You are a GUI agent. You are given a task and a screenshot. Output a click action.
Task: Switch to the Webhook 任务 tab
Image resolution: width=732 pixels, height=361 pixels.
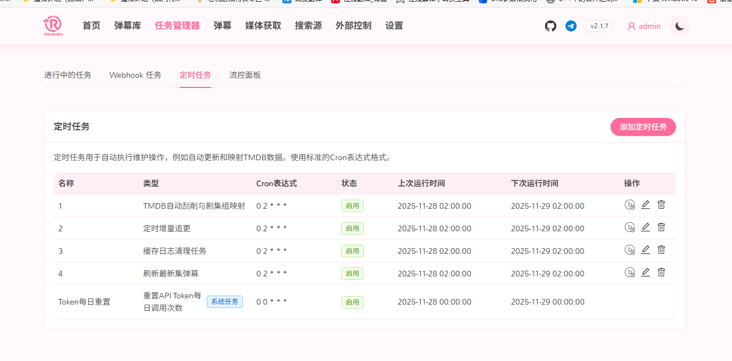[x=135, y=74]
